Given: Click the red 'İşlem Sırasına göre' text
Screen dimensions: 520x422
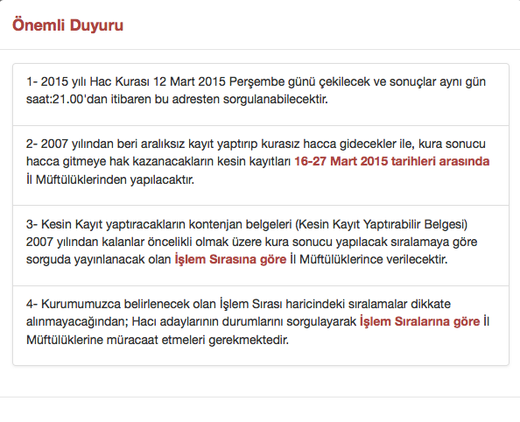Looking at the screenshot, I should 230,259.
